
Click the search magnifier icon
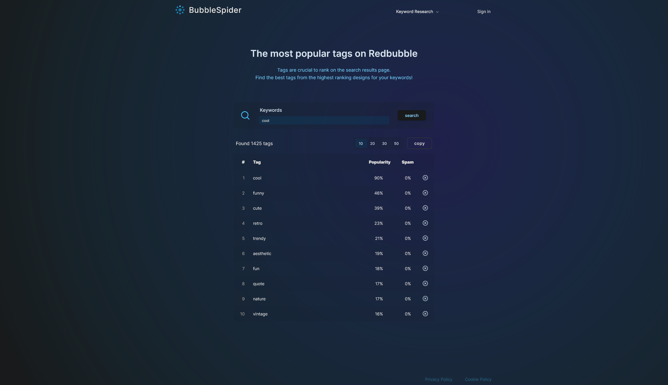(x=245, y=115)
